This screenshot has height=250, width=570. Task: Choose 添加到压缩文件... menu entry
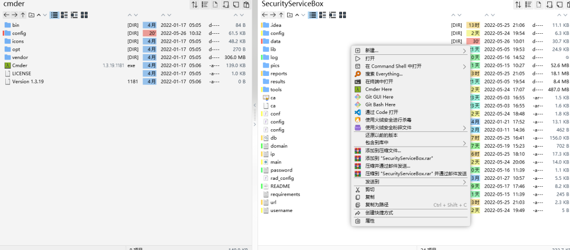point(411,150)
